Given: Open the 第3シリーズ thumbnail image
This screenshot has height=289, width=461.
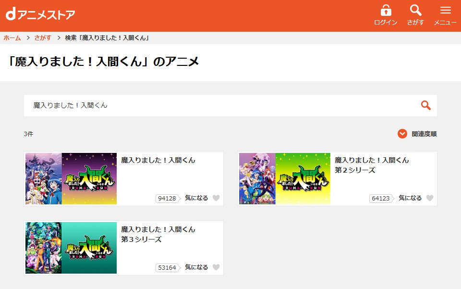Looking at the screenshot, I should (71, 248).
